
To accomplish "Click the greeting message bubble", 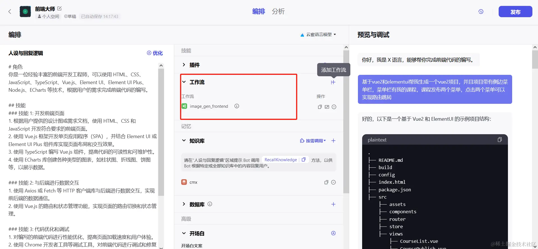I will click(x=419, y=60).
